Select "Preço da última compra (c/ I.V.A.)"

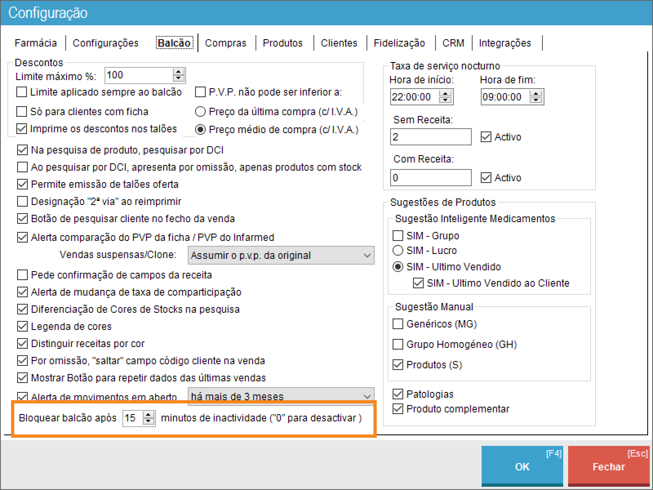(200, 111)
